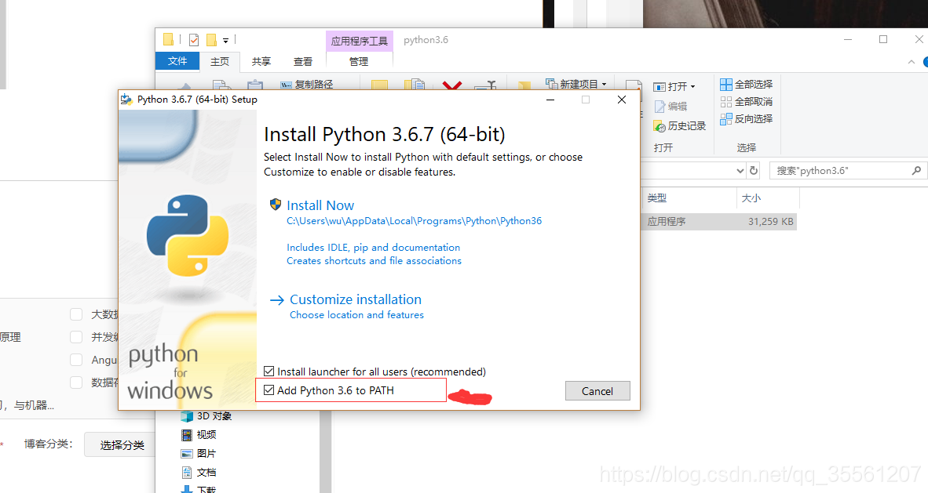Select the 应用程序 type cell
Screen dimensions: 928x493
(667, 222)
